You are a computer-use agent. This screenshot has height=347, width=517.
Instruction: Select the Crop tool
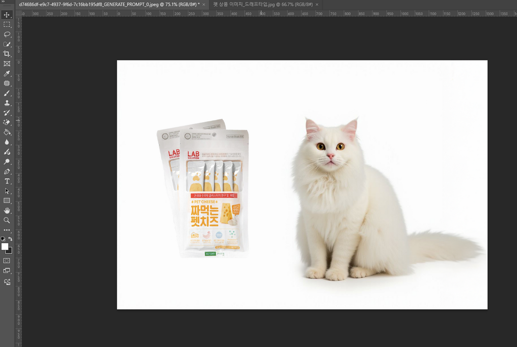coord(7,54)
